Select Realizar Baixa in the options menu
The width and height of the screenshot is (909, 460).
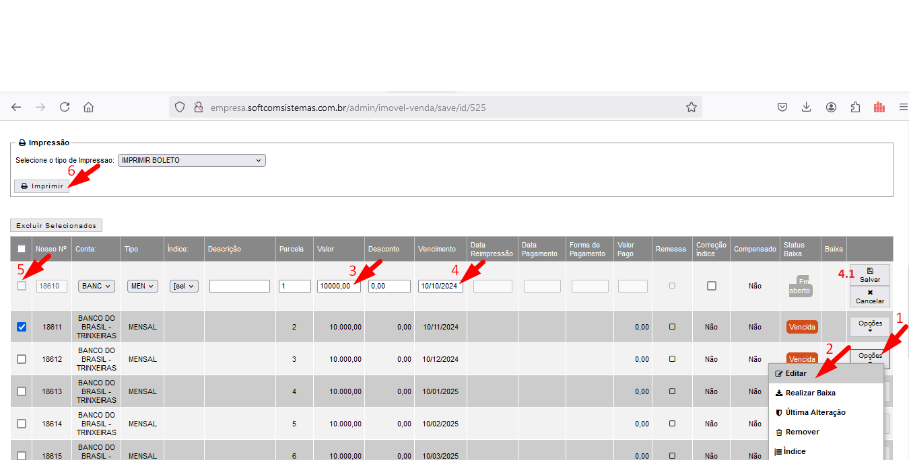coord(810,393)
